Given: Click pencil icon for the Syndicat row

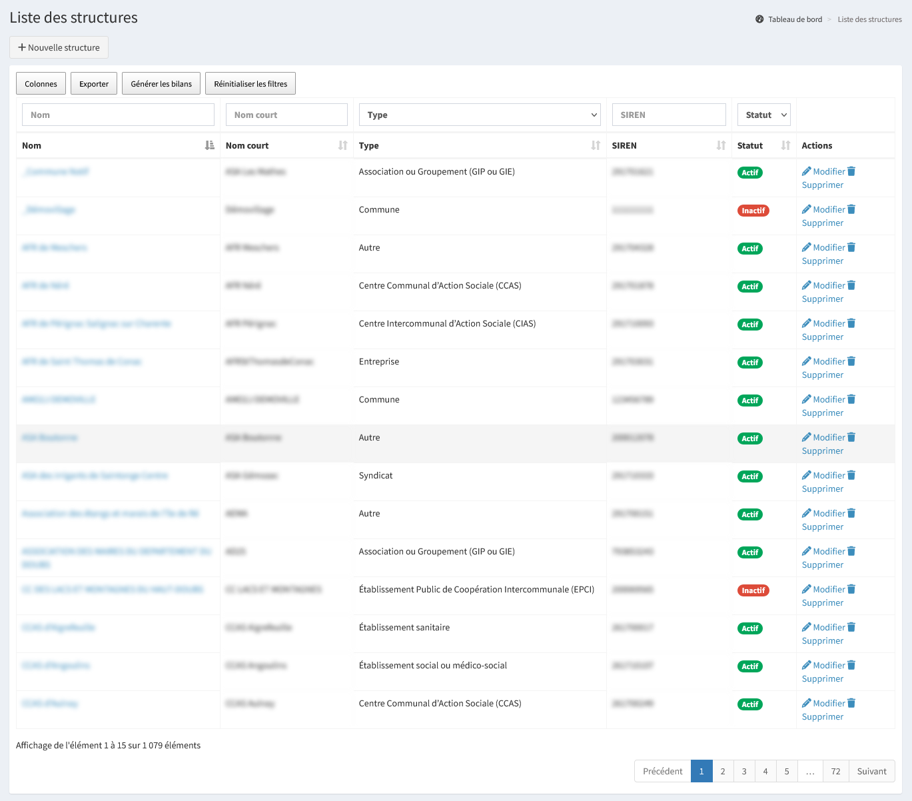Looking at the screenshot, I should click(806, 475).
